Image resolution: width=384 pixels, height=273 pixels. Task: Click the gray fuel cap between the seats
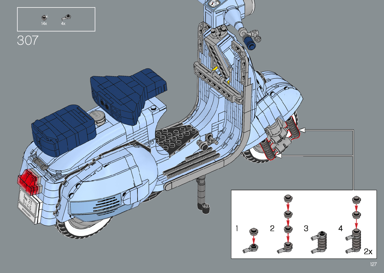coord(97,116)
